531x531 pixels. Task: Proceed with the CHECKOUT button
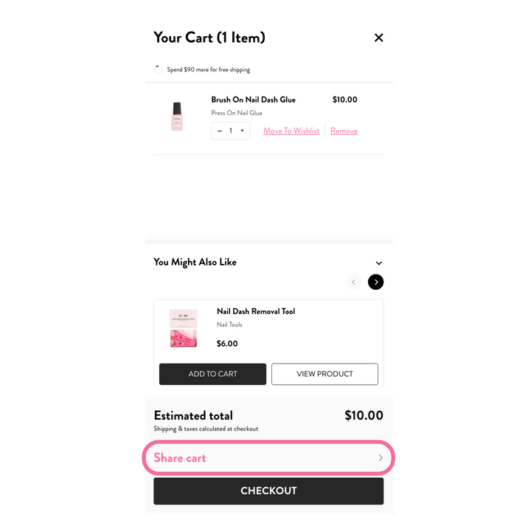268,491
